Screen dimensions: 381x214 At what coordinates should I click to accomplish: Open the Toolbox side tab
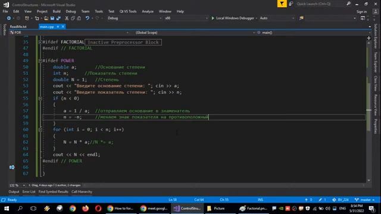click(4, 30)
